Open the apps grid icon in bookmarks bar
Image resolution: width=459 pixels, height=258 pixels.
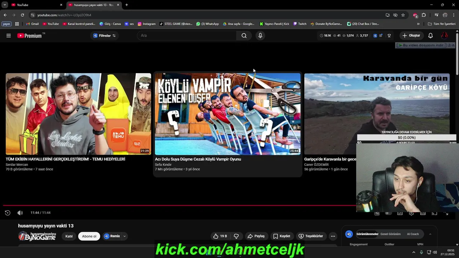coord(17,24)
